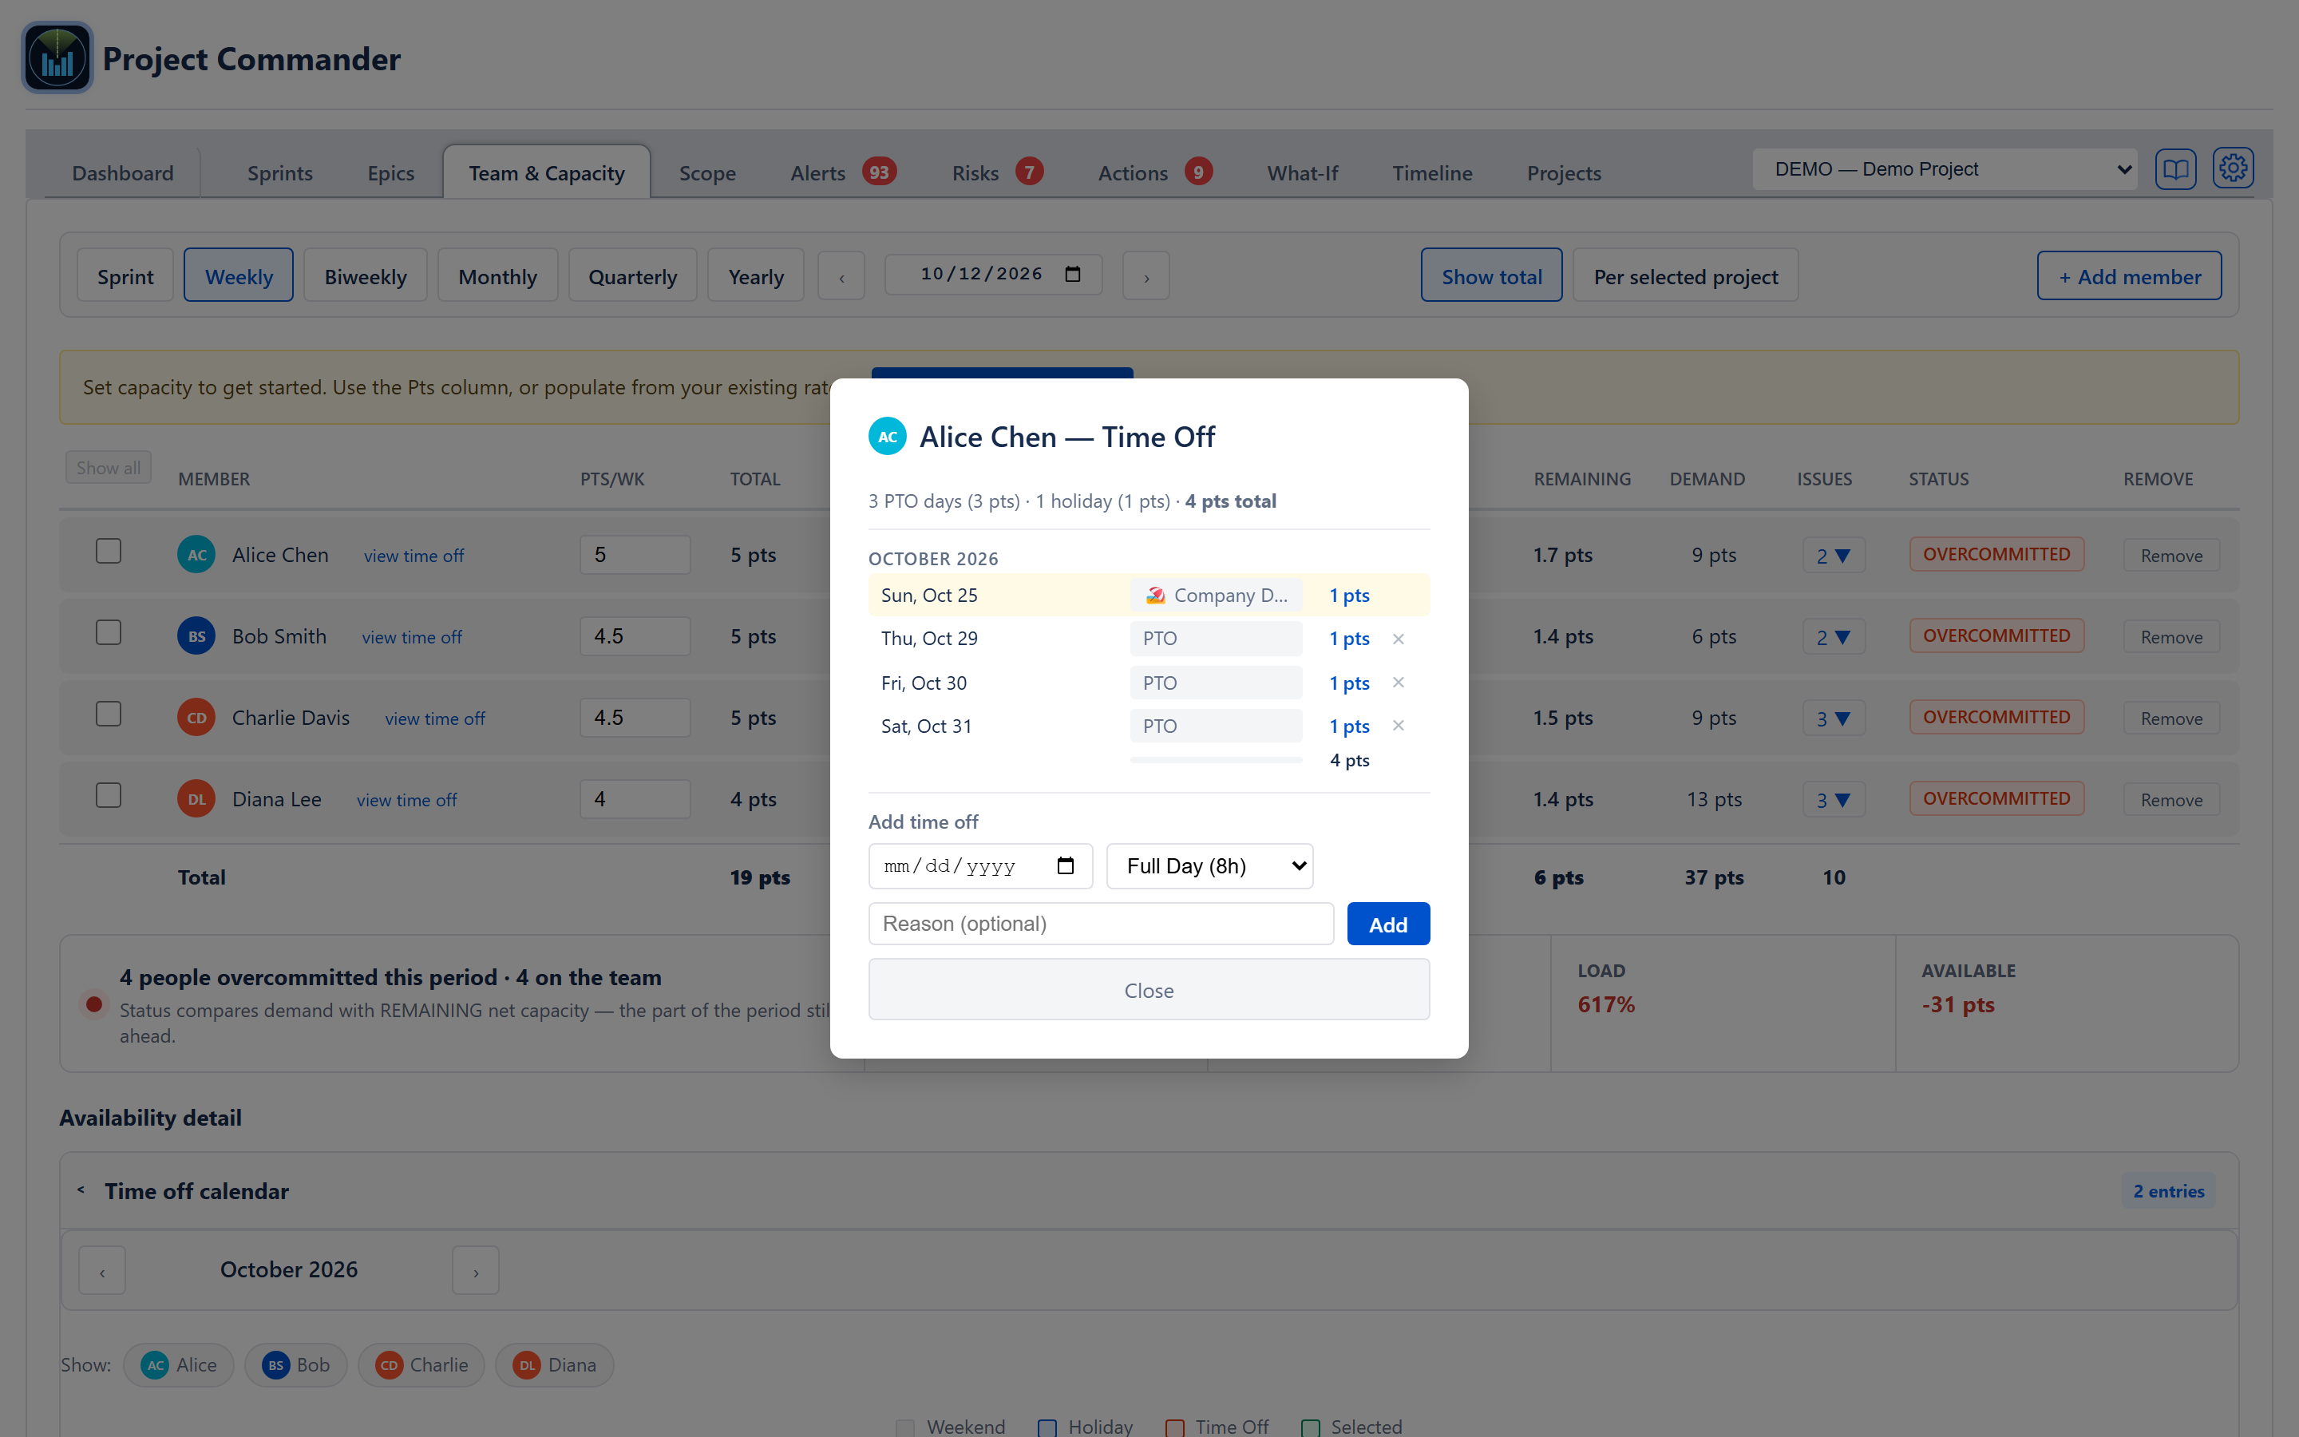
Task: Switch to the What-If tab
Action: pyautogui.click(x=1301, y=173)
